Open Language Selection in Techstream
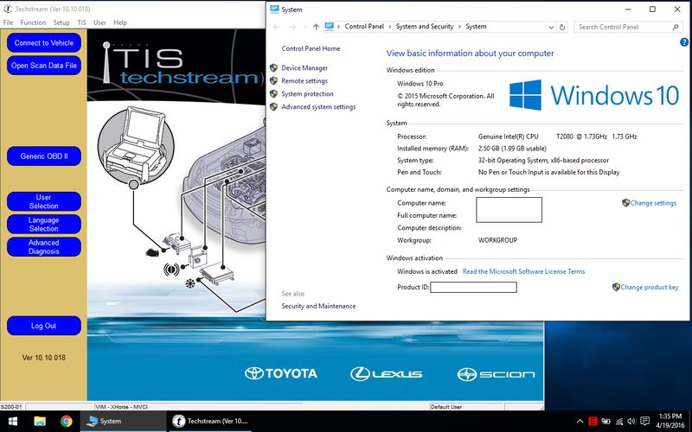This screenshot has height=432, width=692. pos(44,224)
